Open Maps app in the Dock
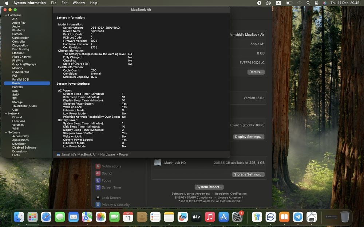This screenshot has width=364, height=227. tap(87, 217)
